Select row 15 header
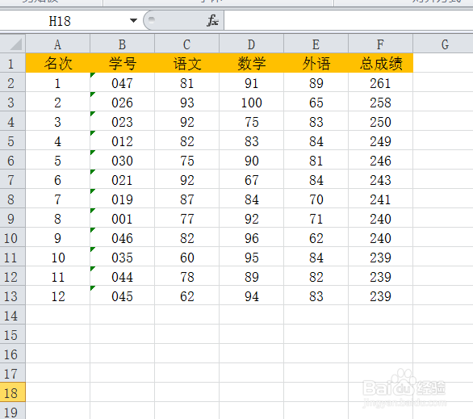 click(13, 334)
